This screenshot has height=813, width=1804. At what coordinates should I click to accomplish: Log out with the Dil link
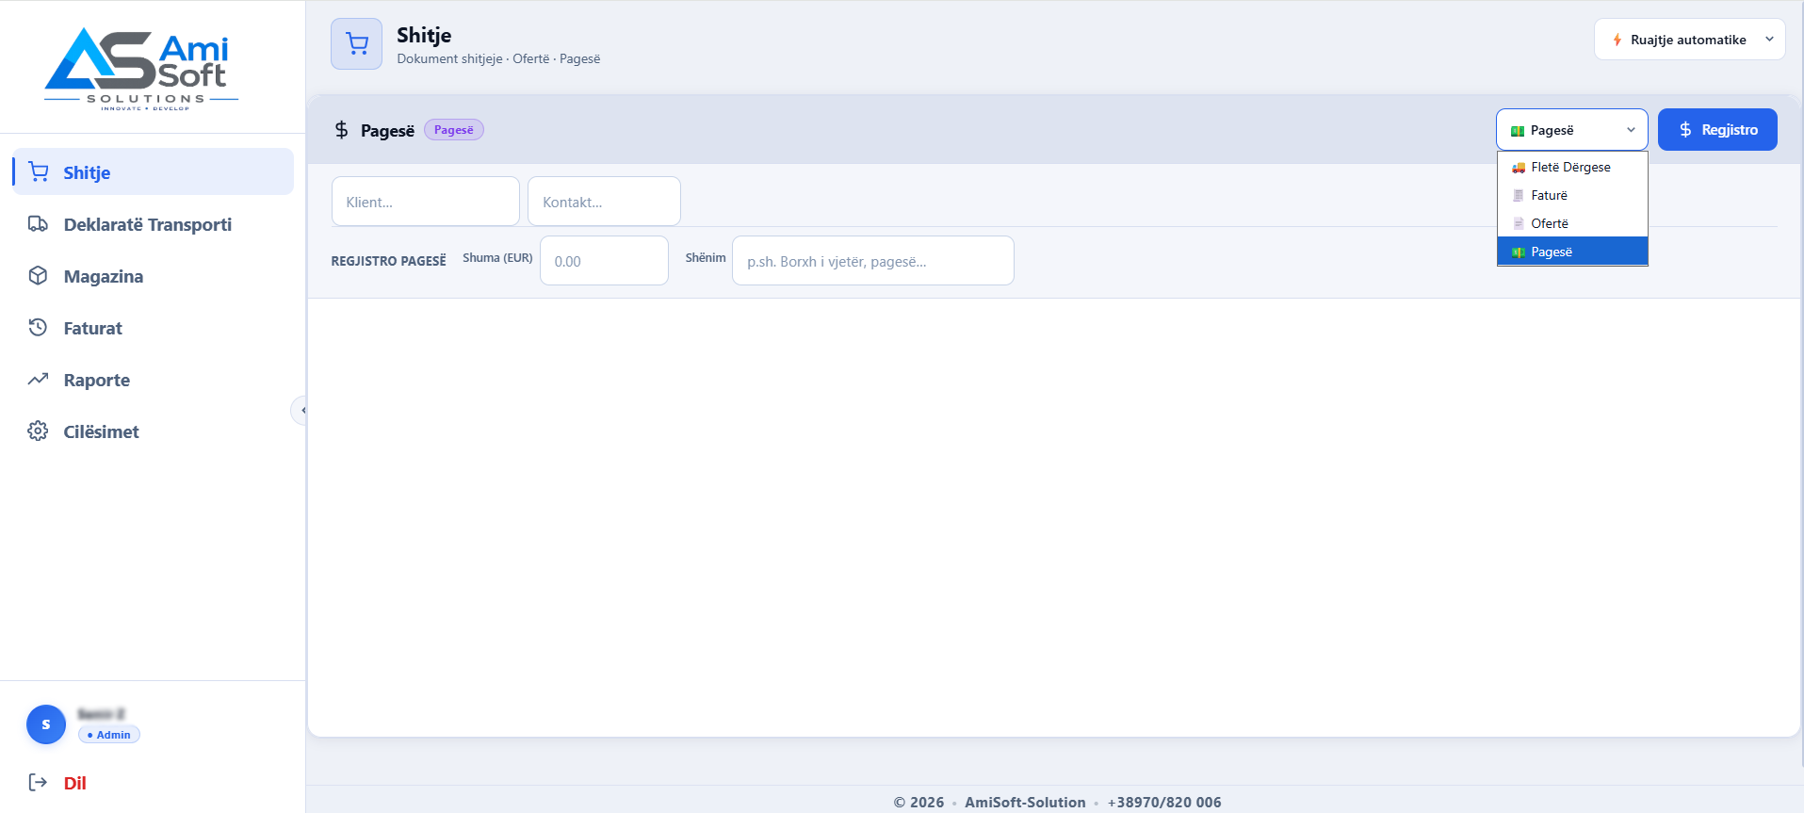coord(74,783)
